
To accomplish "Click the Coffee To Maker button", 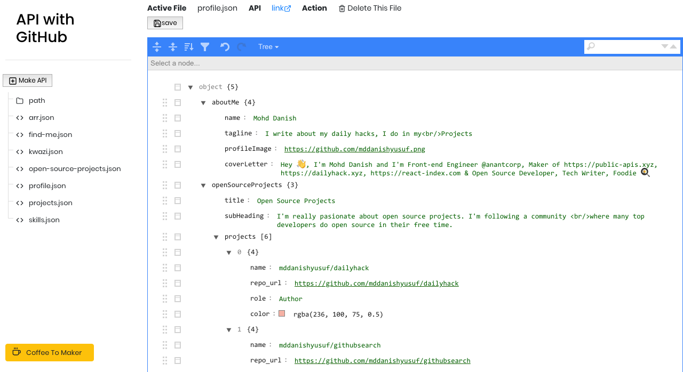I will (50, 352).
